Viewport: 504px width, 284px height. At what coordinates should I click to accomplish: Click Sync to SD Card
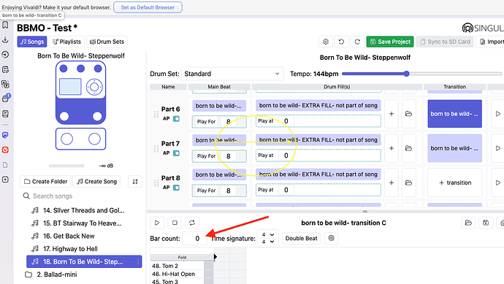coord(445,42)
